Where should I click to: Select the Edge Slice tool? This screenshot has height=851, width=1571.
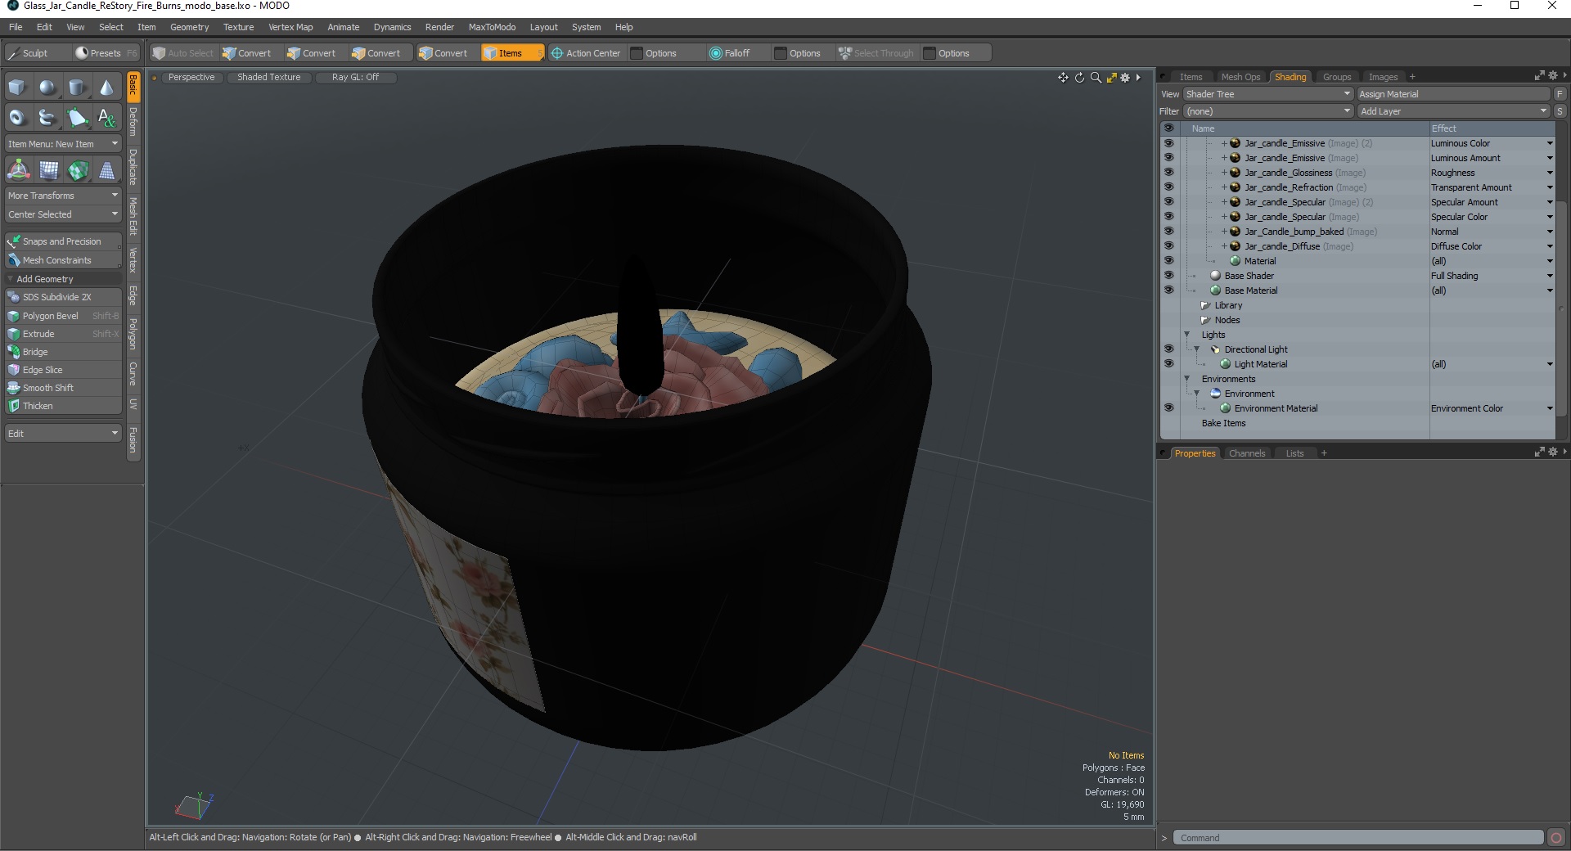[x=63, y=370]
